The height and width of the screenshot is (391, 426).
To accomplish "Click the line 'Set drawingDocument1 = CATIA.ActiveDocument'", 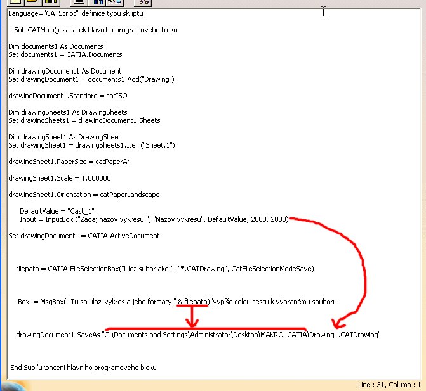I will point(84,236).
